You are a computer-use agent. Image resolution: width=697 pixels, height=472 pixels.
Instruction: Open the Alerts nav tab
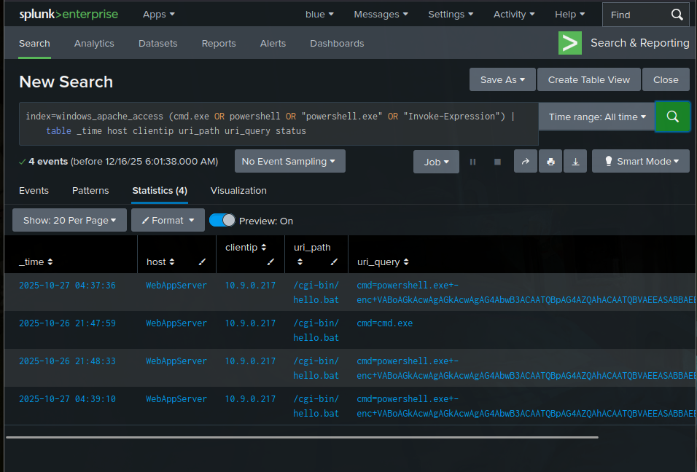click(273, 44)
